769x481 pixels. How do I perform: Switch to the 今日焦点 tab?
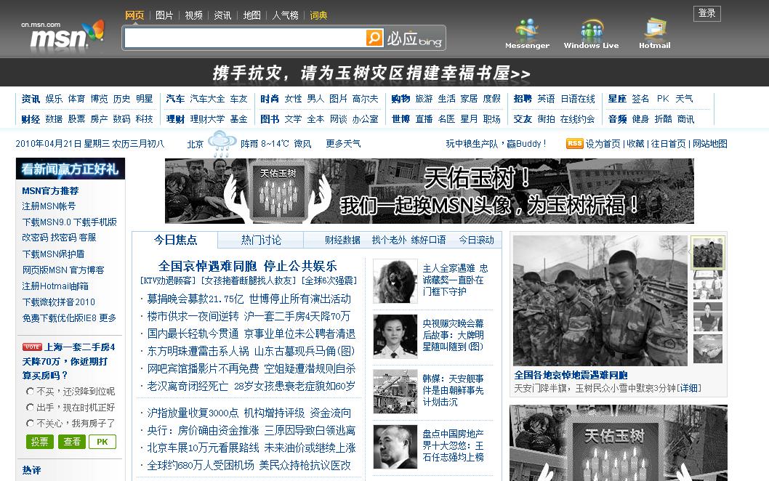point(175,240)
